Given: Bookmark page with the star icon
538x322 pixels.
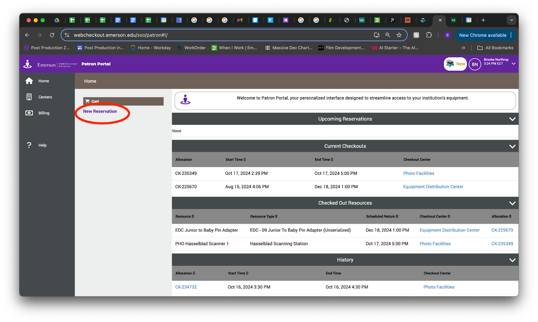Looking at the screenshot, I should point(399,35).
